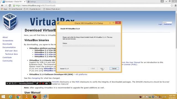Click the disabled Back button in setup

click(93, 68)
